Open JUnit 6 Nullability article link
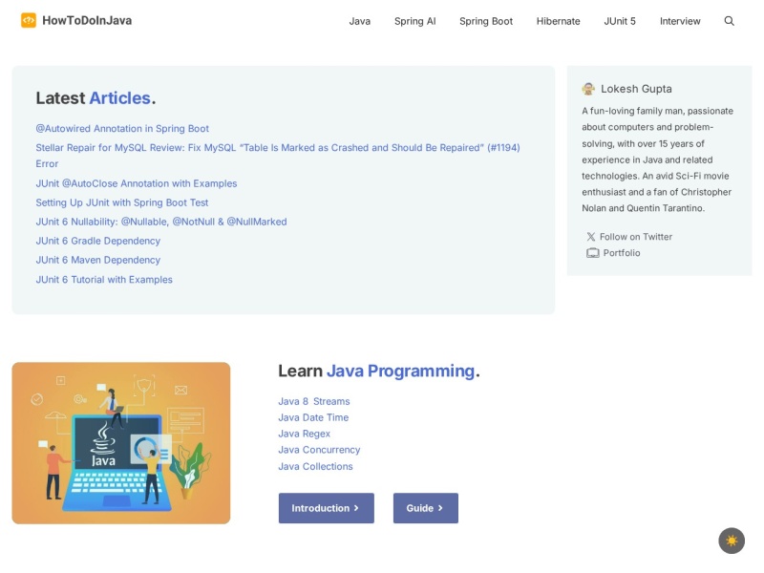Screen dimensions: 764x573 coord(161,222)
